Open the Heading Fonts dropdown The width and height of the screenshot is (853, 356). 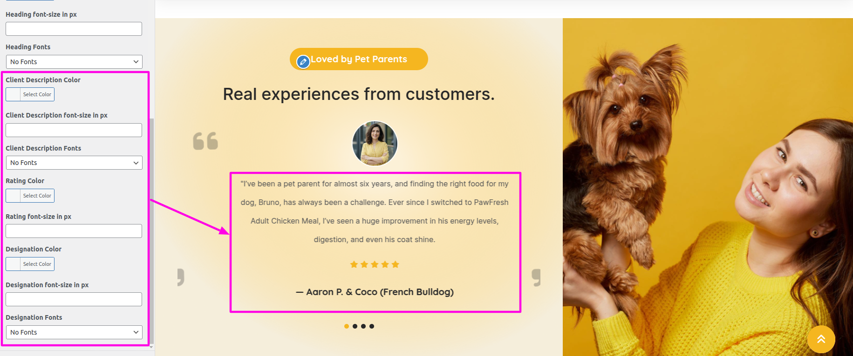(x=74, y=62)
